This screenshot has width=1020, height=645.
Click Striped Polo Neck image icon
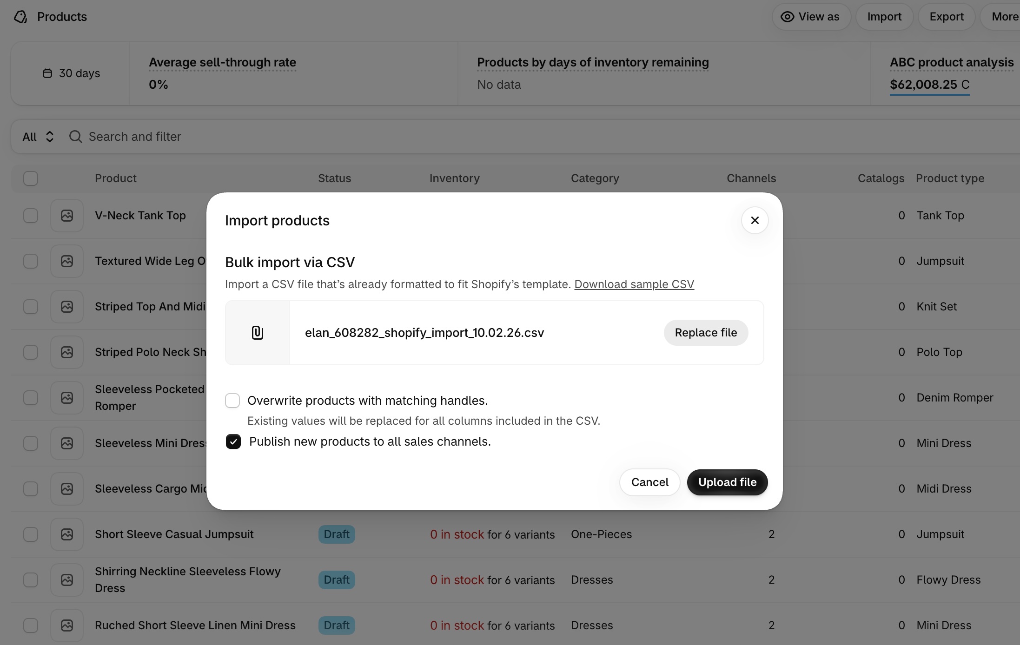[67, 352]
